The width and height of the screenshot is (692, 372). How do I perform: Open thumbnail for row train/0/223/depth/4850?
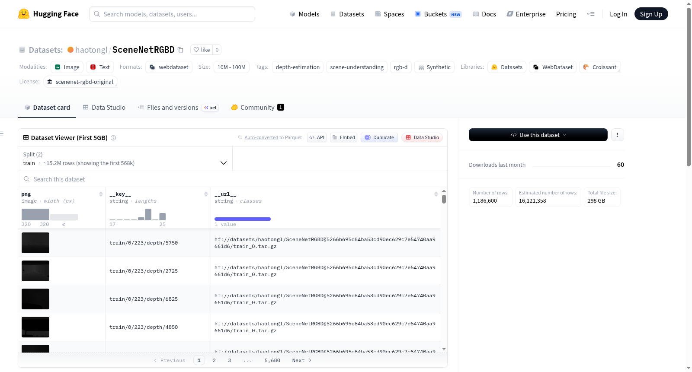pyautogui.click(x=35, y=327)
